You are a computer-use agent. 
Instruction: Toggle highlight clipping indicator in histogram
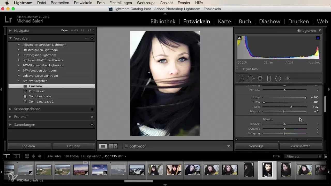[318, 38]
